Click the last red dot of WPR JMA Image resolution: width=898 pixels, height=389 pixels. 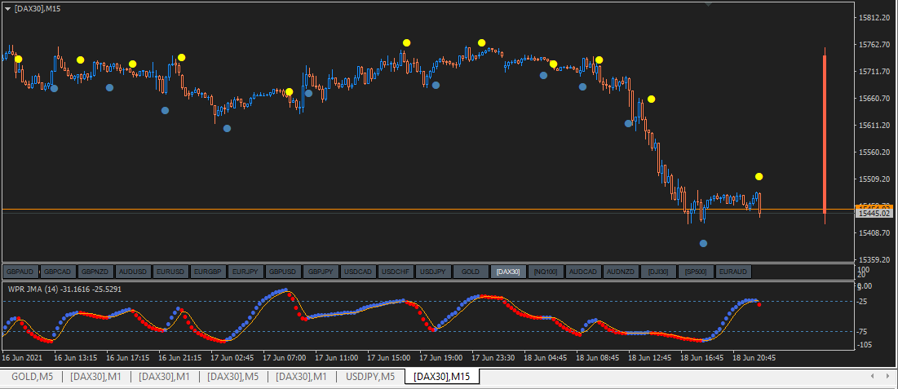pyautogui.click(x=759, y=305)
